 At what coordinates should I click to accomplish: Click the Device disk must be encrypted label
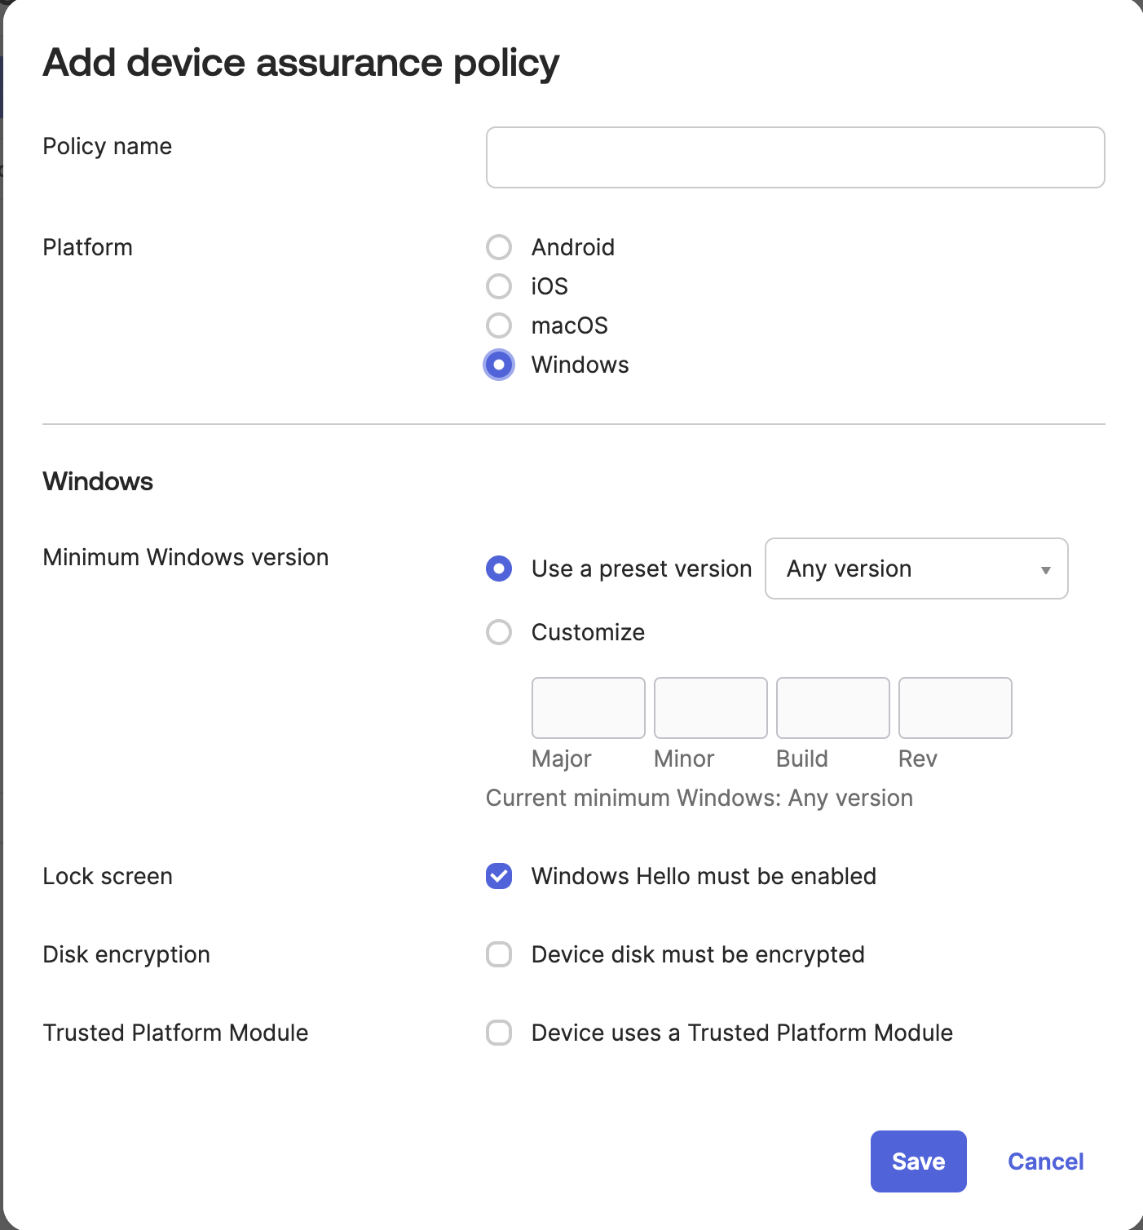(698, 954)
